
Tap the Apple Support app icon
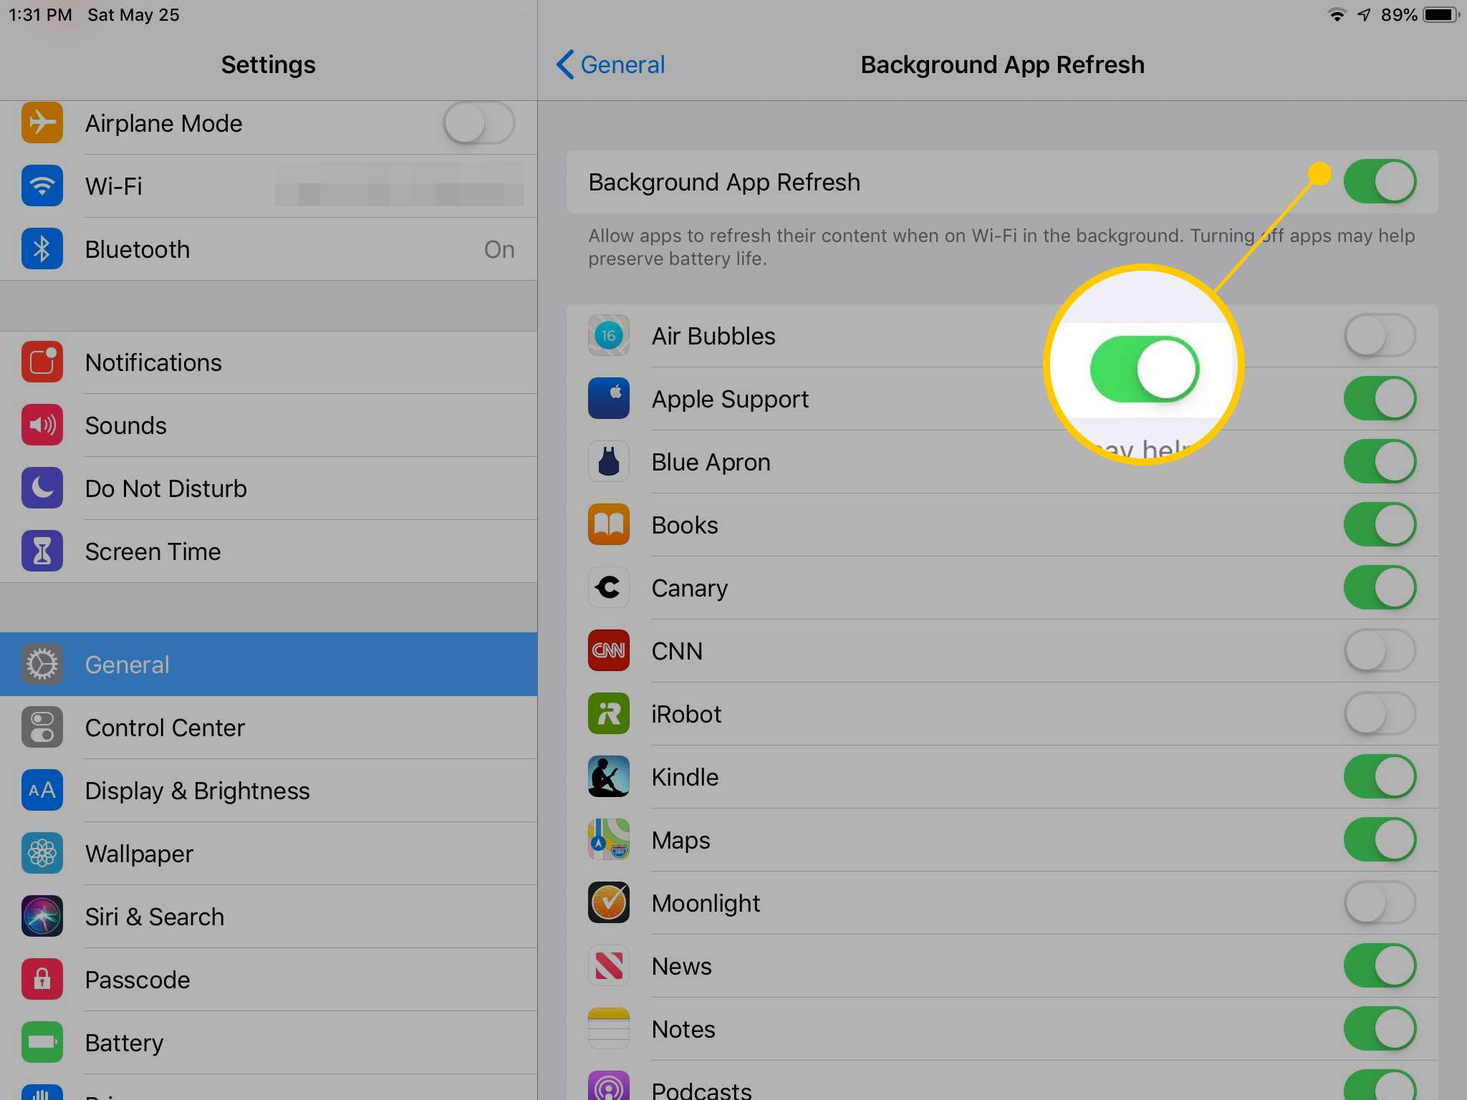point(609,397)
